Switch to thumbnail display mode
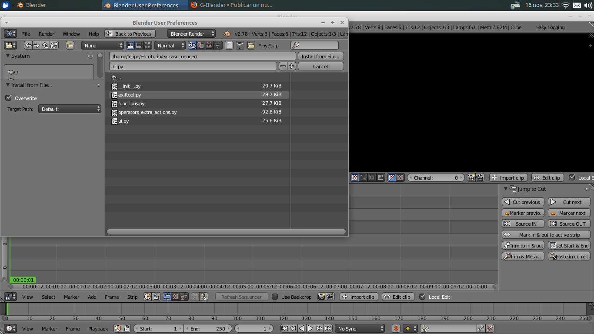Viewport: 594px width, 334px height. [x=147, y=45]
